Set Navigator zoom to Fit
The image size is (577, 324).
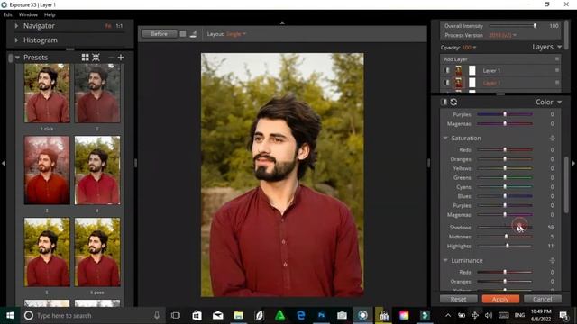pos(108,26)
